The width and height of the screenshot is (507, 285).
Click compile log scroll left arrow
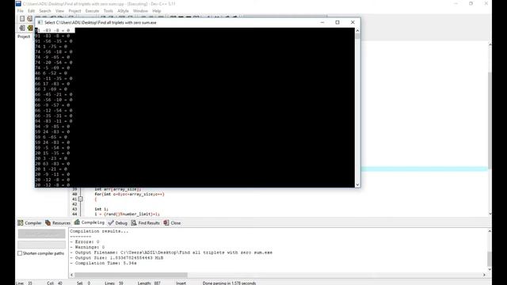pos(71,275)
